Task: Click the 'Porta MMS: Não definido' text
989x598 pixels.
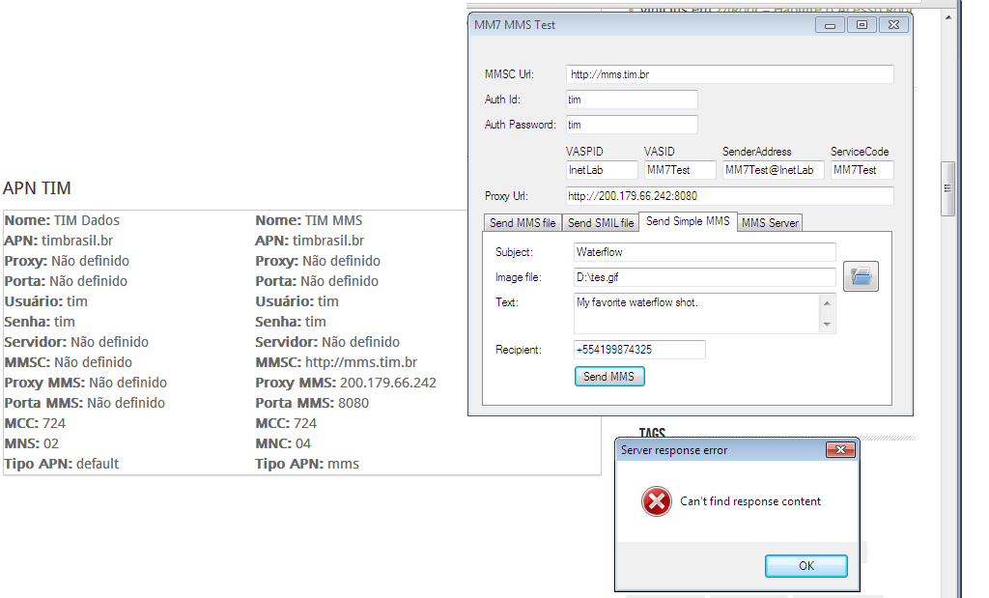Action: click(85, 403)
